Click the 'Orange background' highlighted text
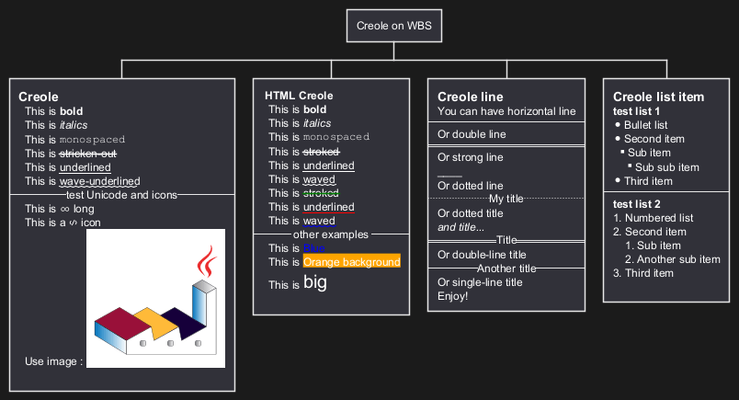739x400 pixels. (352, 262)
